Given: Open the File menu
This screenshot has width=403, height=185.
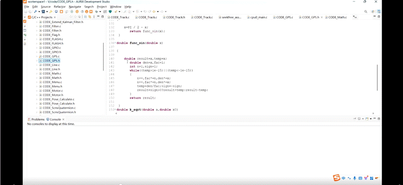Looking at the screenshot, I should pyautogui.click(x=27, y=7).
